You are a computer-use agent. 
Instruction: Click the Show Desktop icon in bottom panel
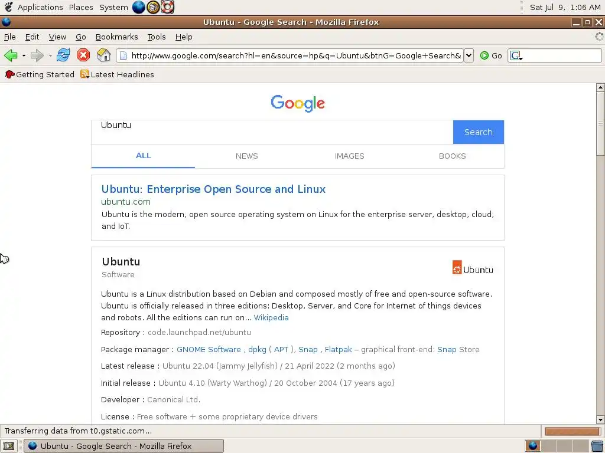click(8, 446)
